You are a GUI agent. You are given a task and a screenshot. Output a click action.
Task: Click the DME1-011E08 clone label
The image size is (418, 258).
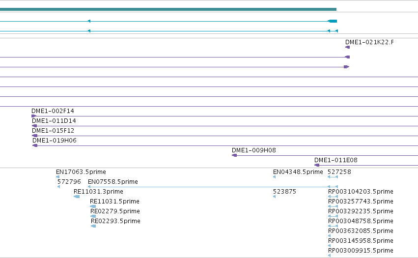335,160
